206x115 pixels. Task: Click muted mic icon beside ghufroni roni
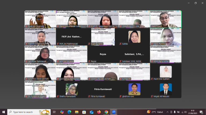120,96
